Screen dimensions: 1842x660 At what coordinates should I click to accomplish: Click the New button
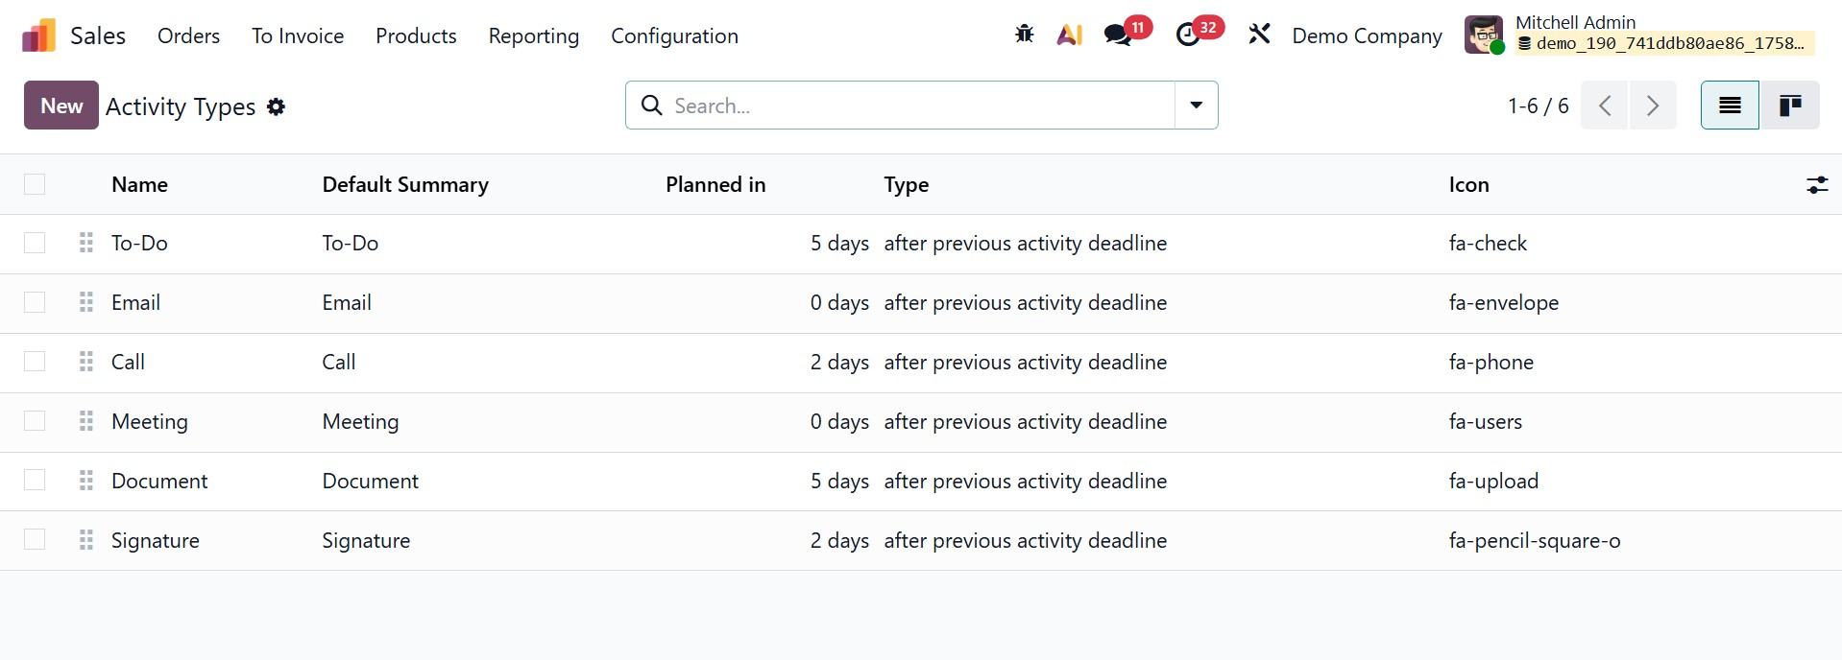(61, 106)
